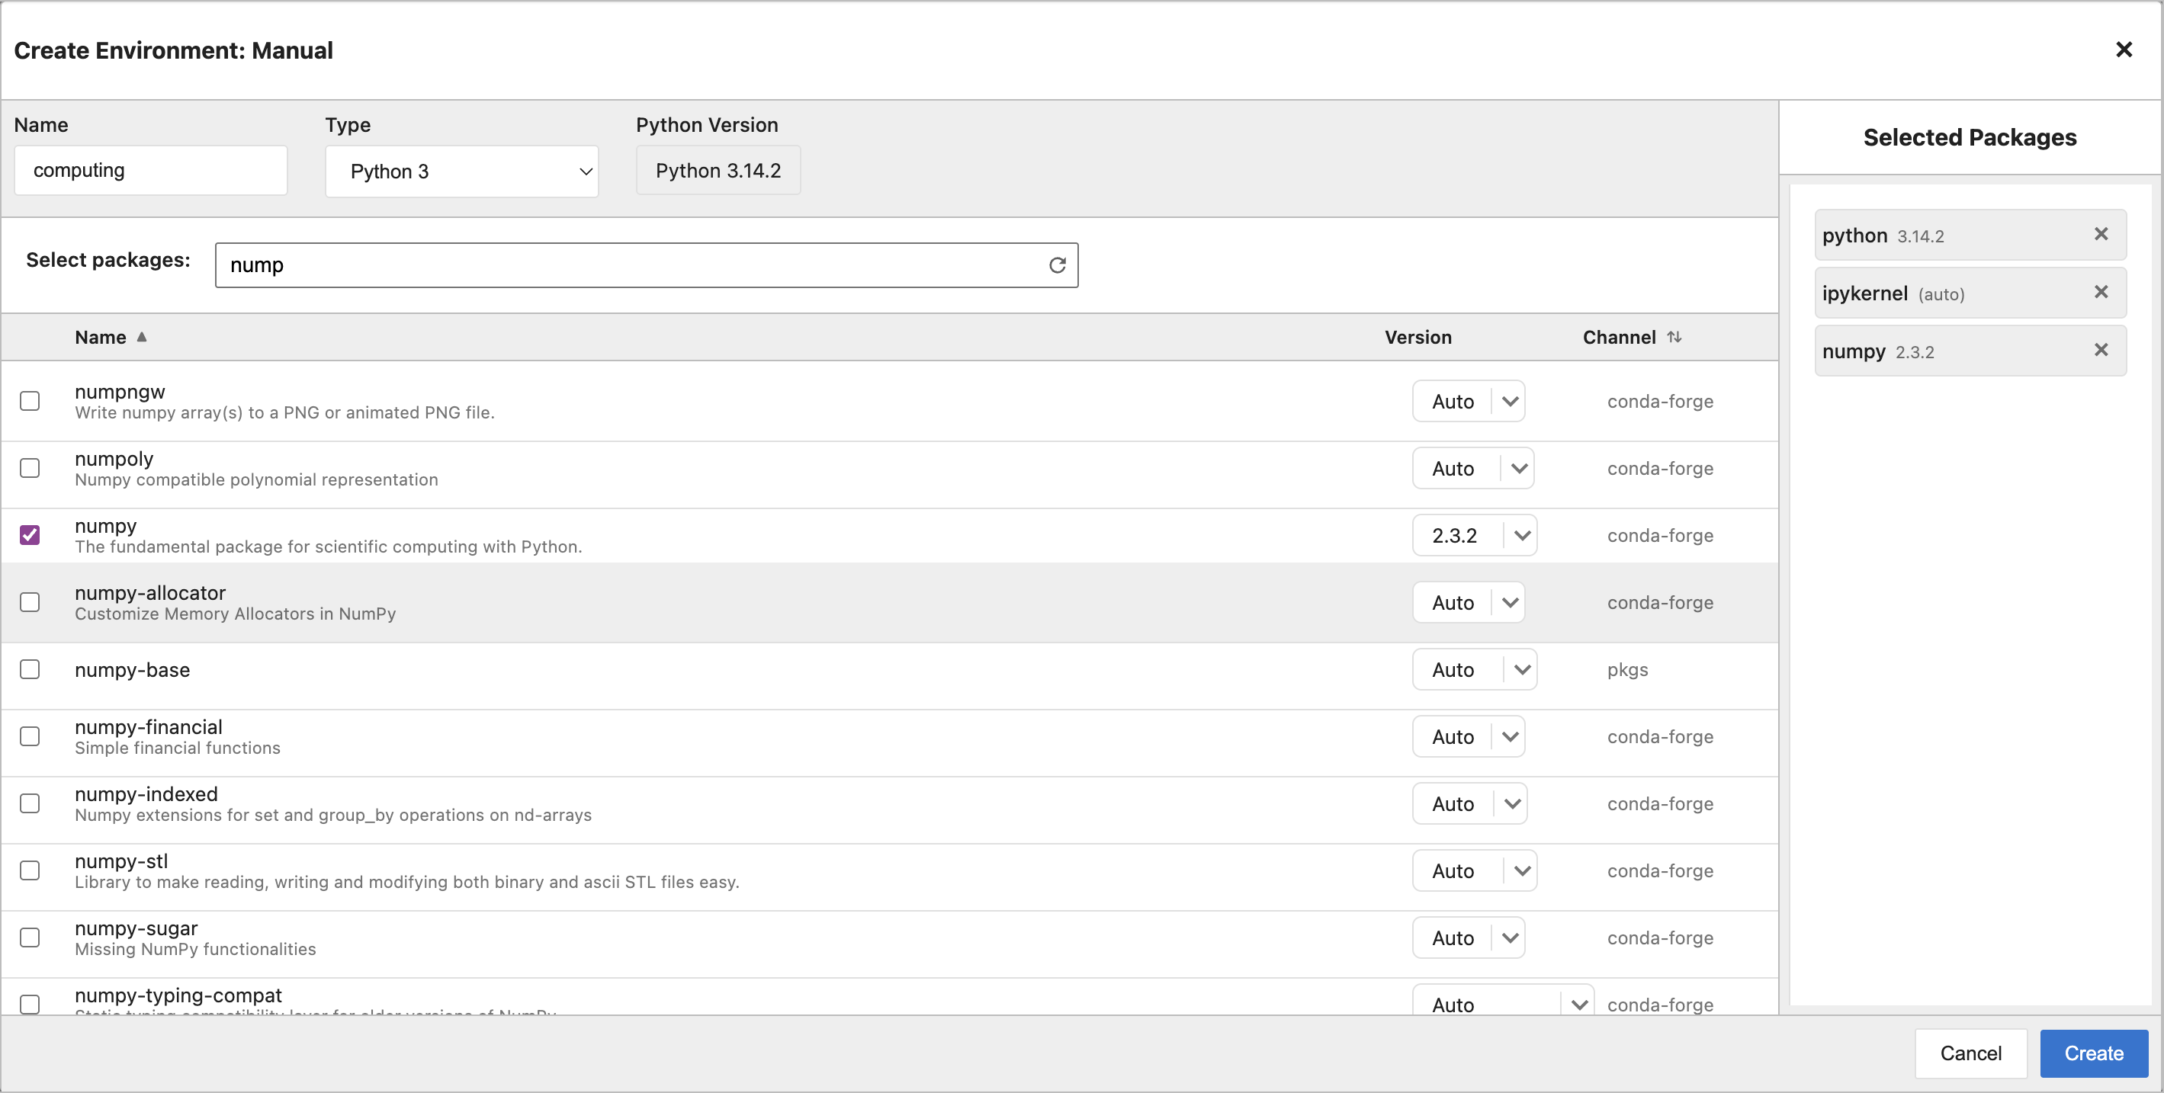This screenshot has height=1093, width=2164.
Task: Click 'Simple financial functions' description
Action: (177, 748)
